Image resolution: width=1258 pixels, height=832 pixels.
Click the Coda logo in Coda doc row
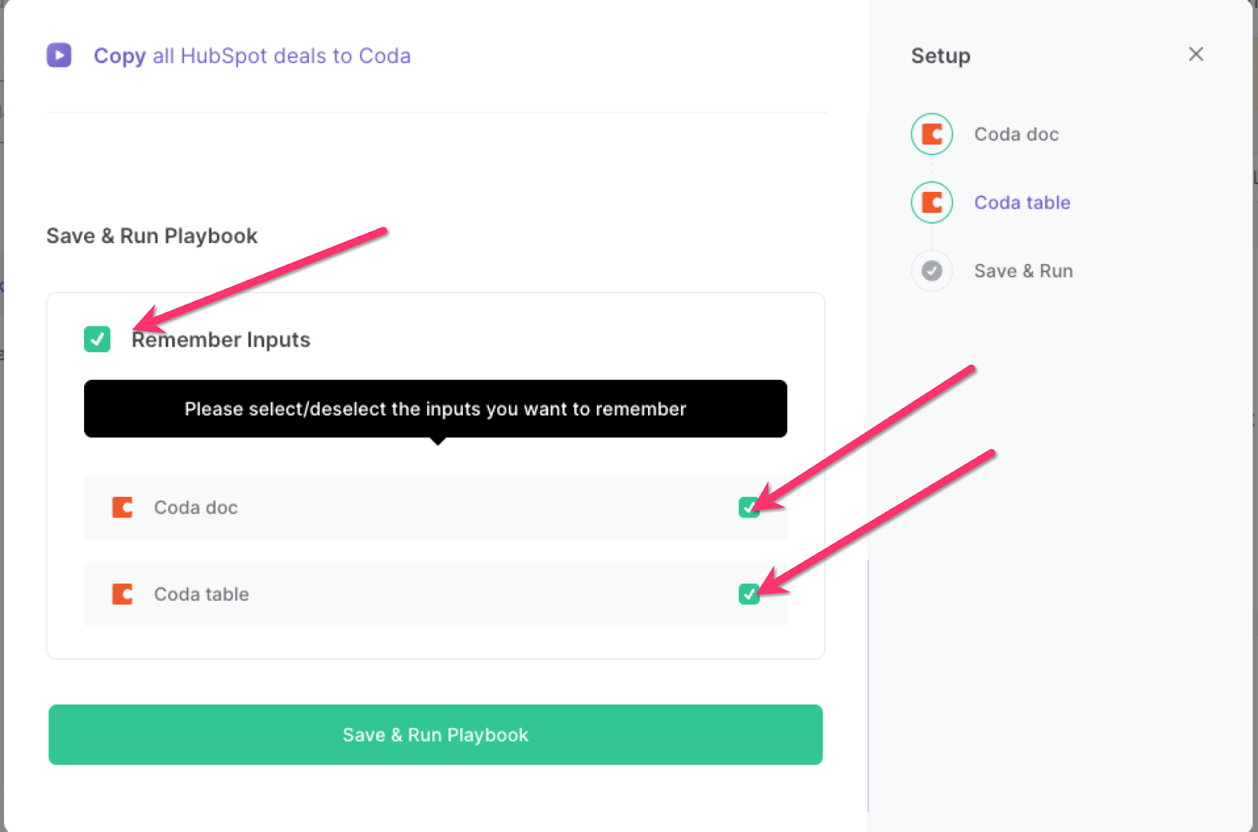tap(123, 507)
